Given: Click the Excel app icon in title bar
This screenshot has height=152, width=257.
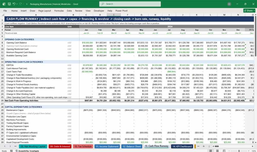Looking at the screenshot, I should [4, 4].
